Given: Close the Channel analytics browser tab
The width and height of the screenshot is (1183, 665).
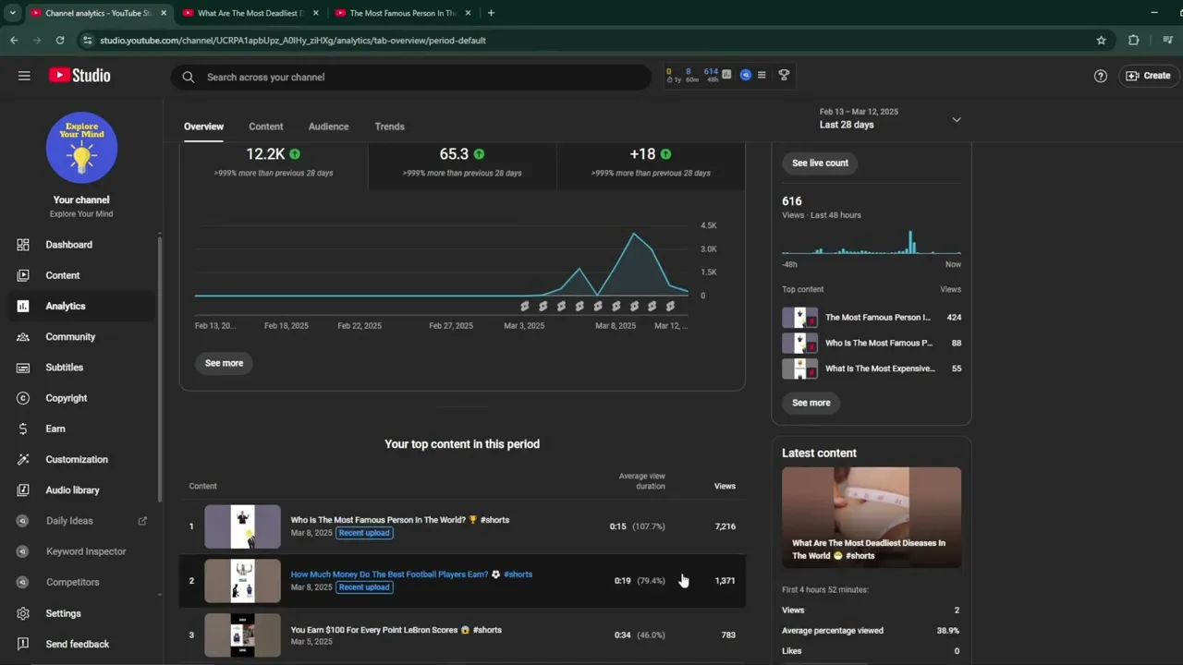Looking at the screenshot, I should (164, 13).
